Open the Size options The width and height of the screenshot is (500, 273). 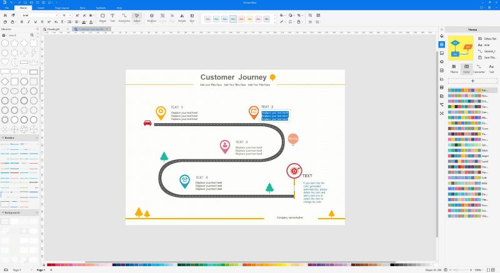(192, 17)
